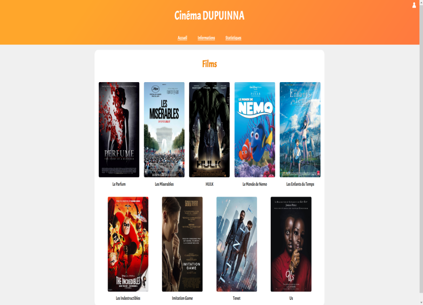The width and height of the screenshot is (423, 305).
Task: Choose the Tenet movie poster
Action: click(236, 244)
